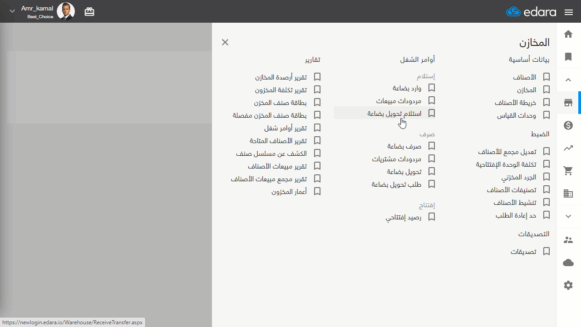Open أعمار المخزون report

click(289, 192)
